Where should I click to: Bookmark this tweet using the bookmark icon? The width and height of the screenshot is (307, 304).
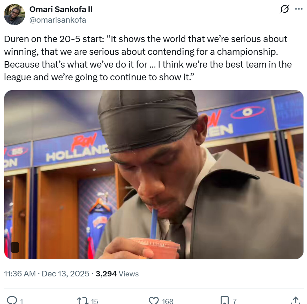(224, 300)
